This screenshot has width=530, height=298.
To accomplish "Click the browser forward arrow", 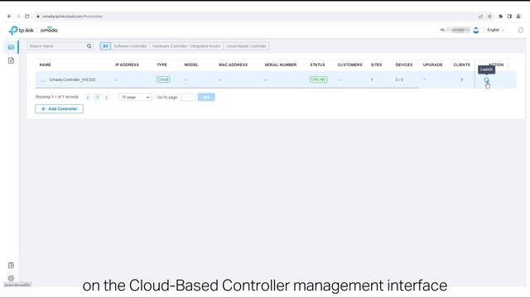I will coord(18,17).
